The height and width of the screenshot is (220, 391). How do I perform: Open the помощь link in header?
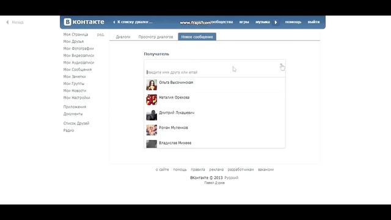293,22
